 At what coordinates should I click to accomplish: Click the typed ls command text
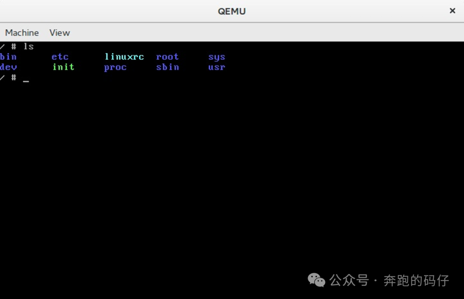(x=29, y=46)
